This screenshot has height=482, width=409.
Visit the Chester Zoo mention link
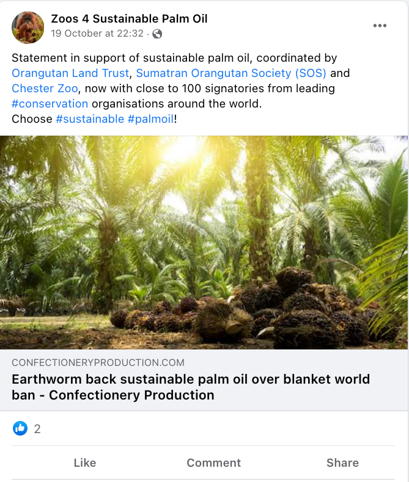point(45,89)
